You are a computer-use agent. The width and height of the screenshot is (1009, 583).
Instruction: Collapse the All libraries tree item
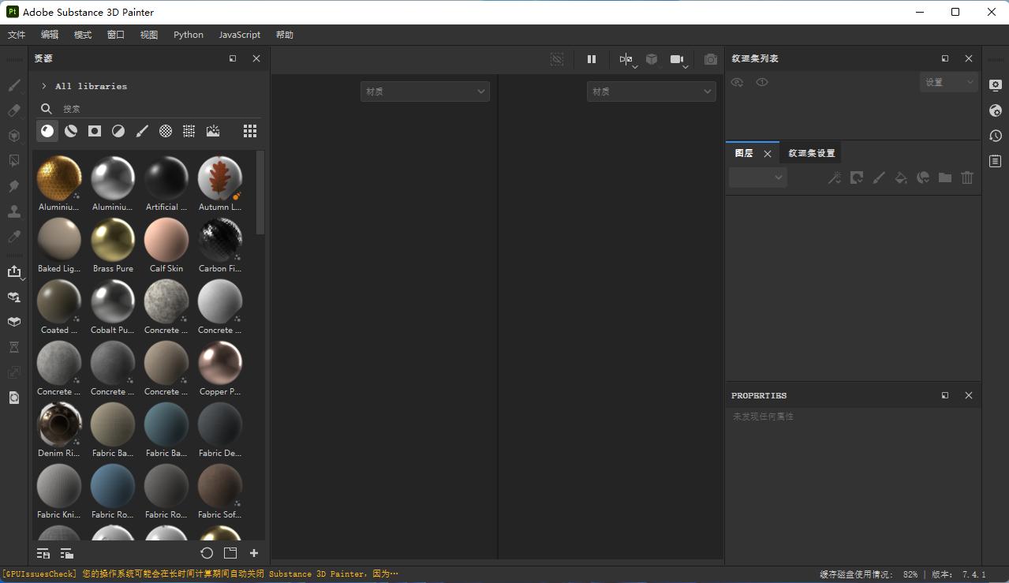click(x=45, y=85)
